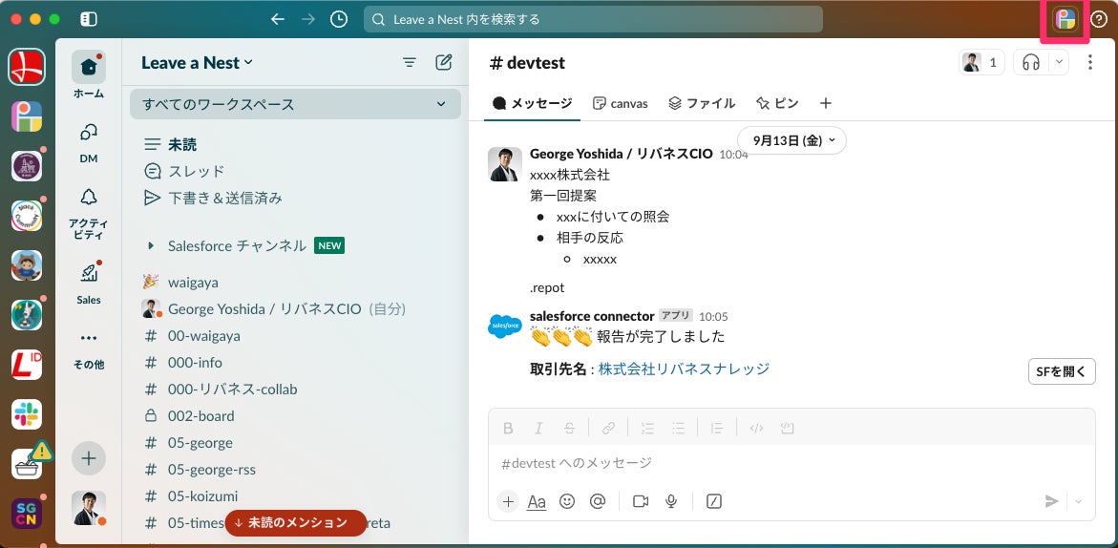Insert a link in composer
This screenshot has height=548, width=1118.
[608, 429]
